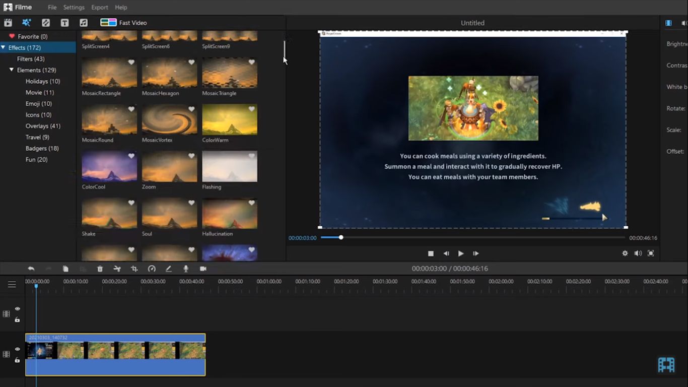Split clip with scissors tool
Image resolution: width=688 pixels, height=387 pixels.
click(117, 269)
